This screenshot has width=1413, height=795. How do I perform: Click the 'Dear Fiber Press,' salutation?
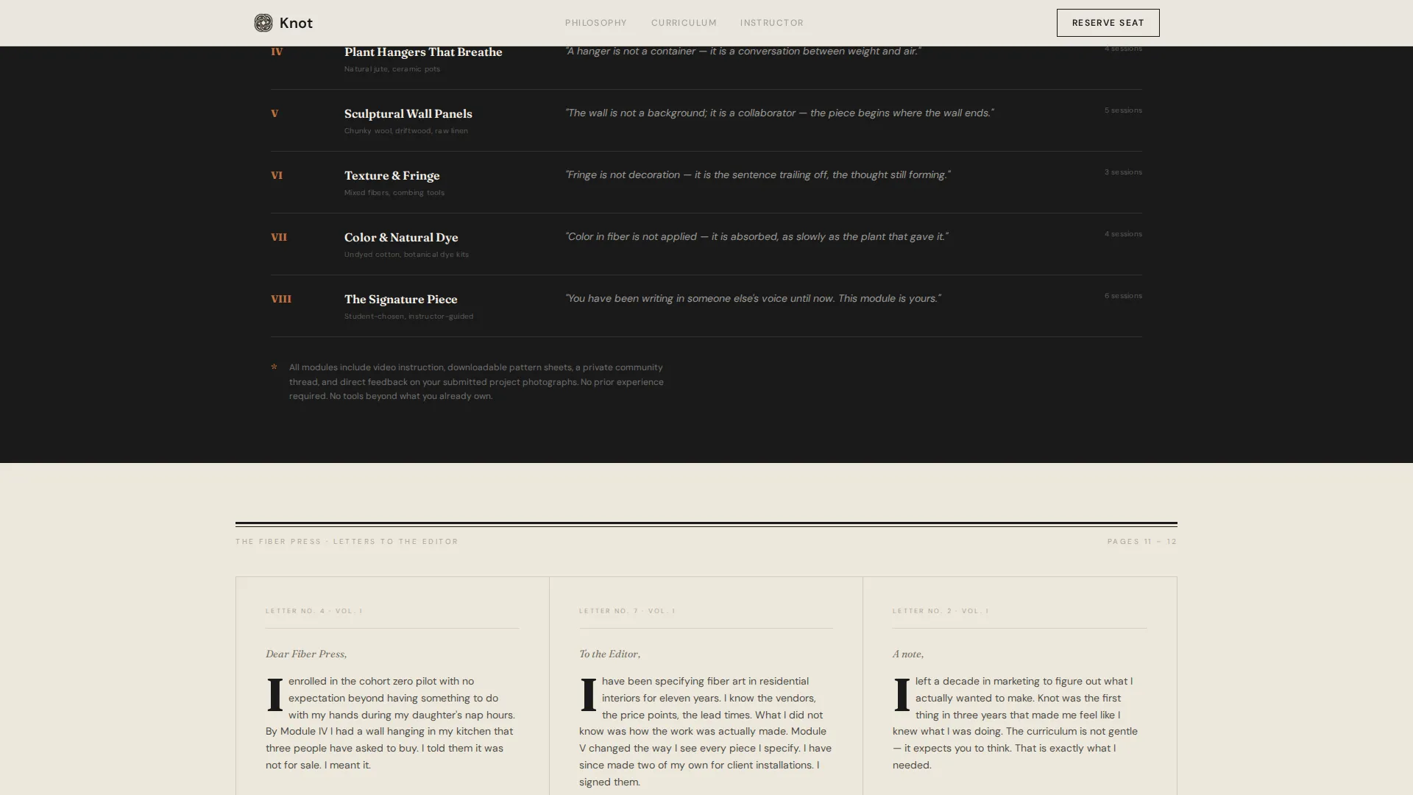tap(306, 654)
